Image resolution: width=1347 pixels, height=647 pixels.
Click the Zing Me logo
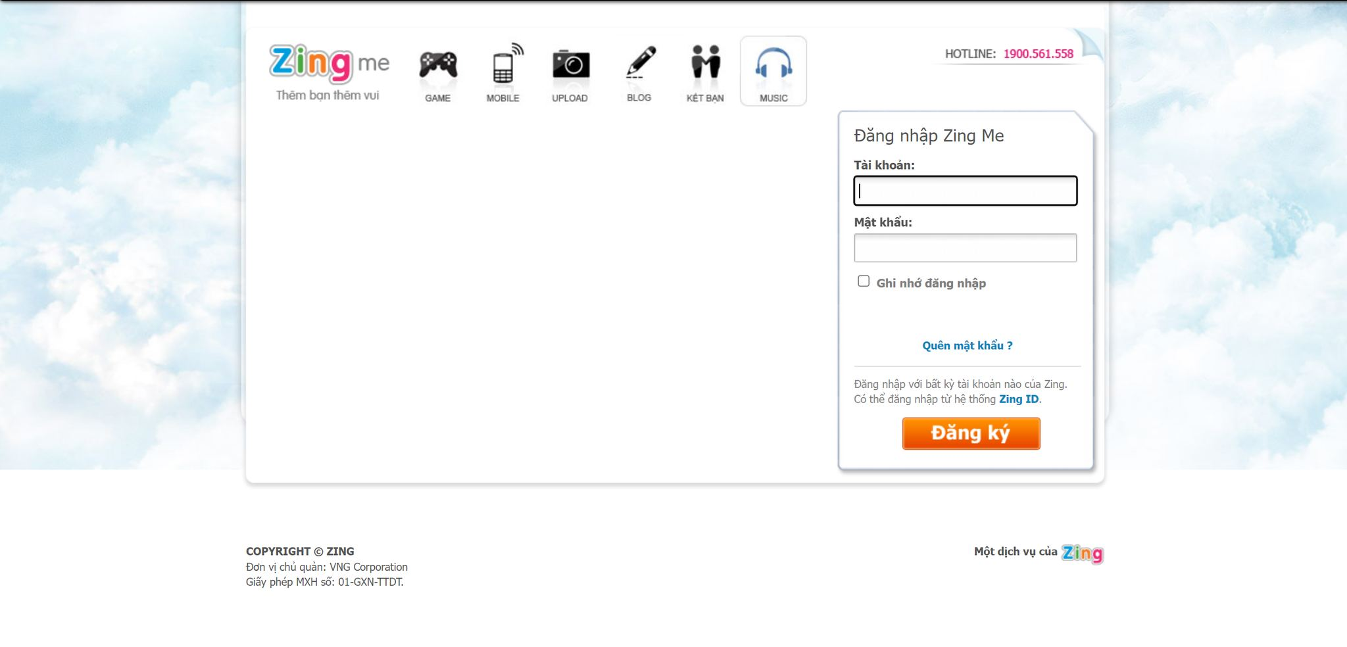click(329, 63)
